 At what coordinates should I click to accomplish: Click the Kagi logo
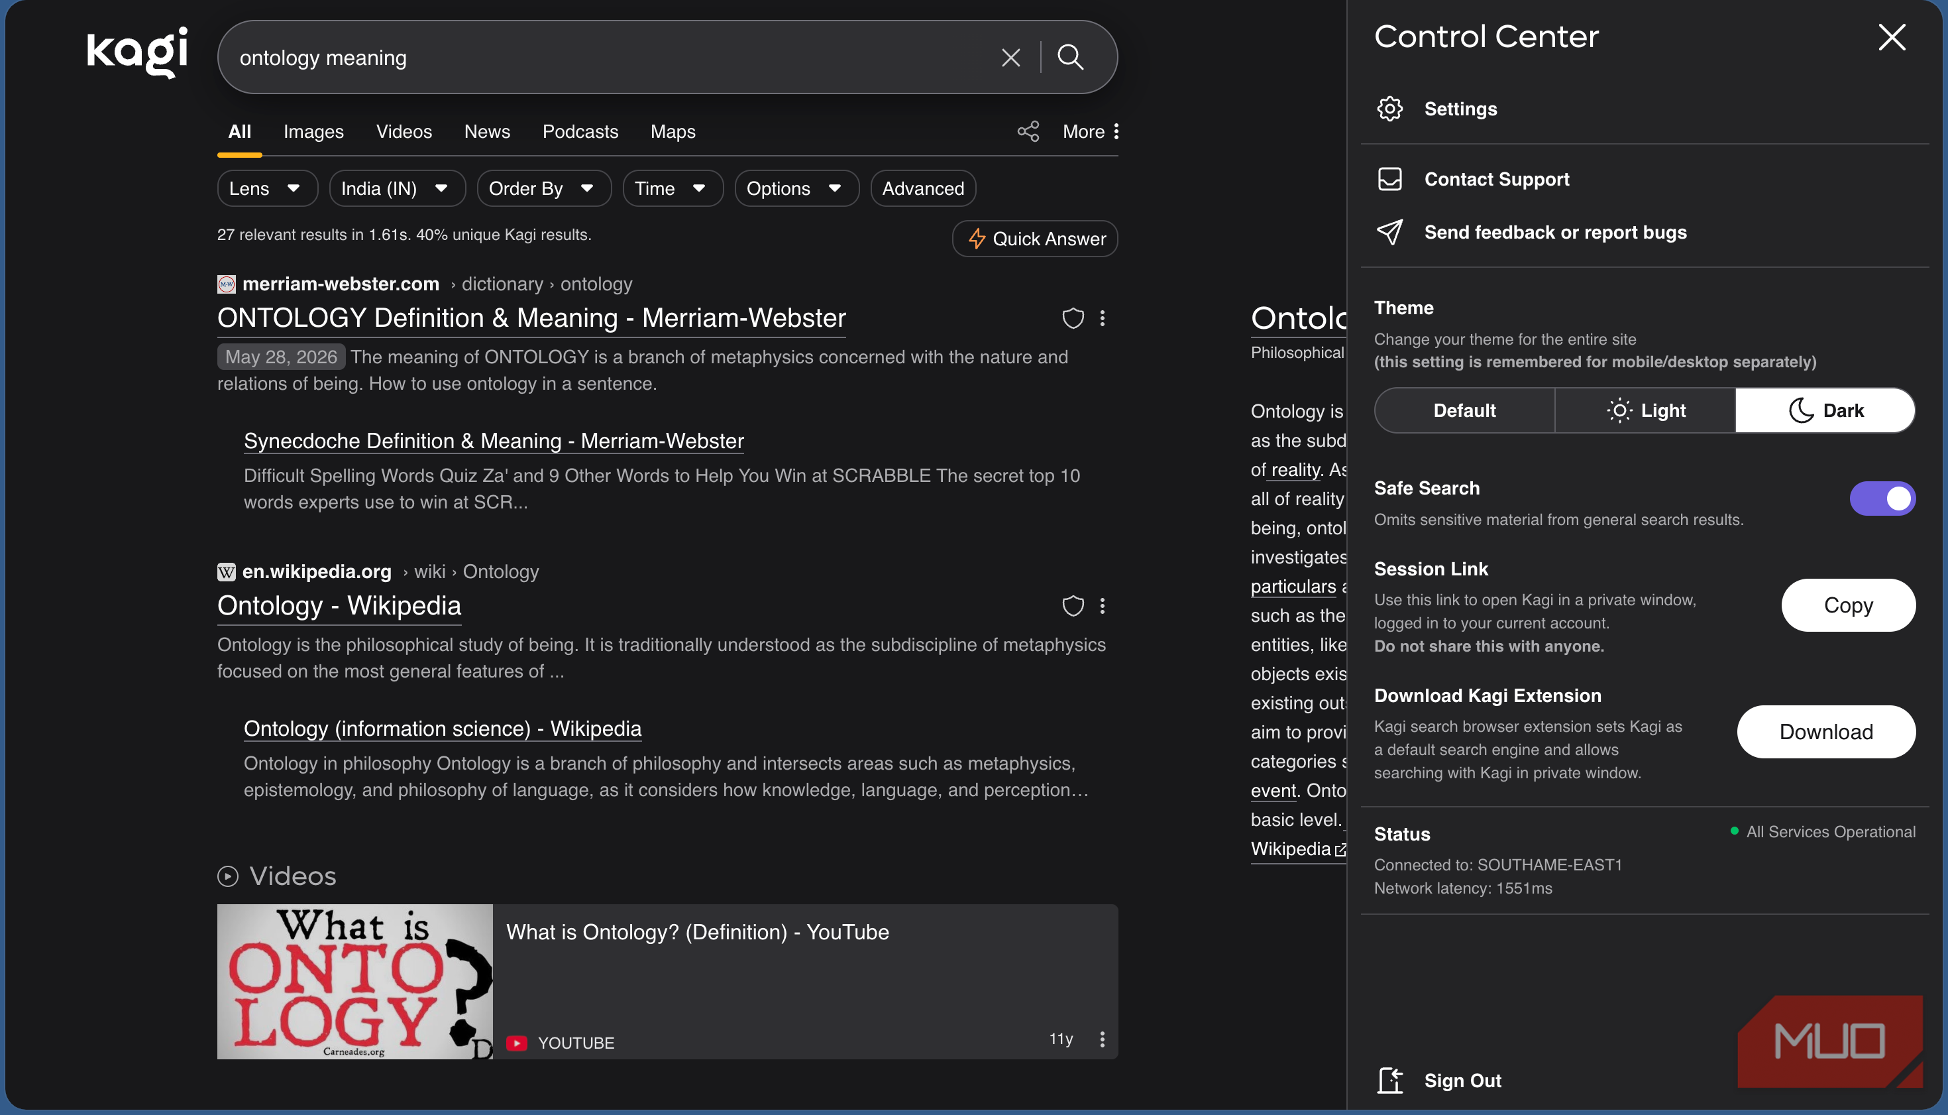click(x=137, y=52)
